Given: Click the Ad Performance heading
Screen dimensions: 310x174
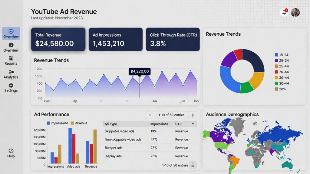Looking at the screenshot, I should (x=51, y=114).
